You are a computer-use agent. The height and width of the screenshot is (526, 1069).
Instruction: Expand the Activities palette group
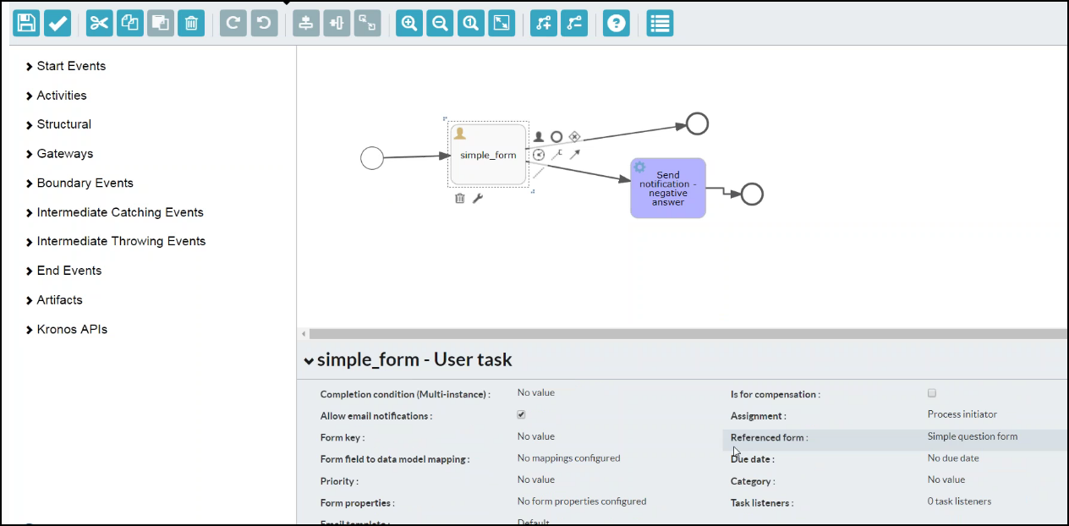point(56,96)
